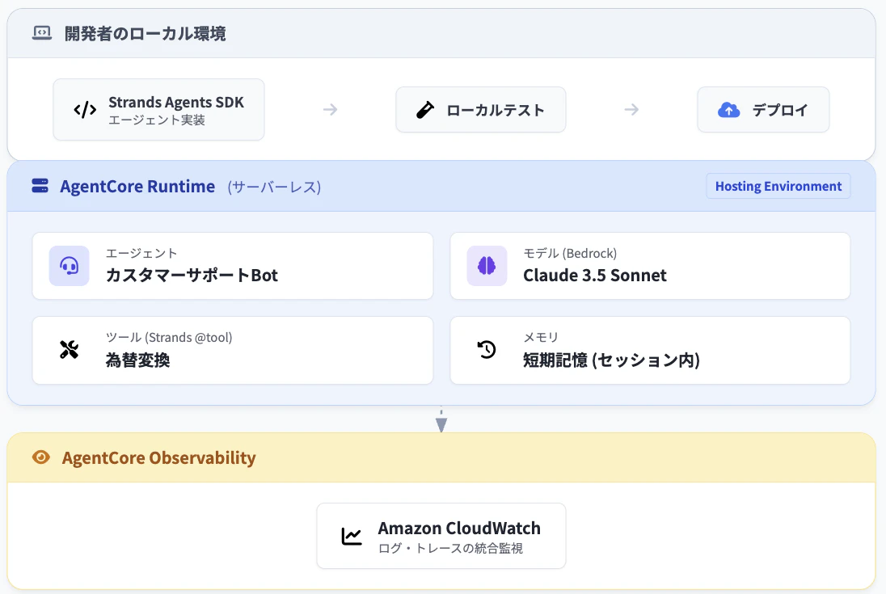Image resolution: width=886 pixels, height=594 pixels.
Task: Click the terminal icon in 開発者のローカル環境 header
Action: coord(41,33)
